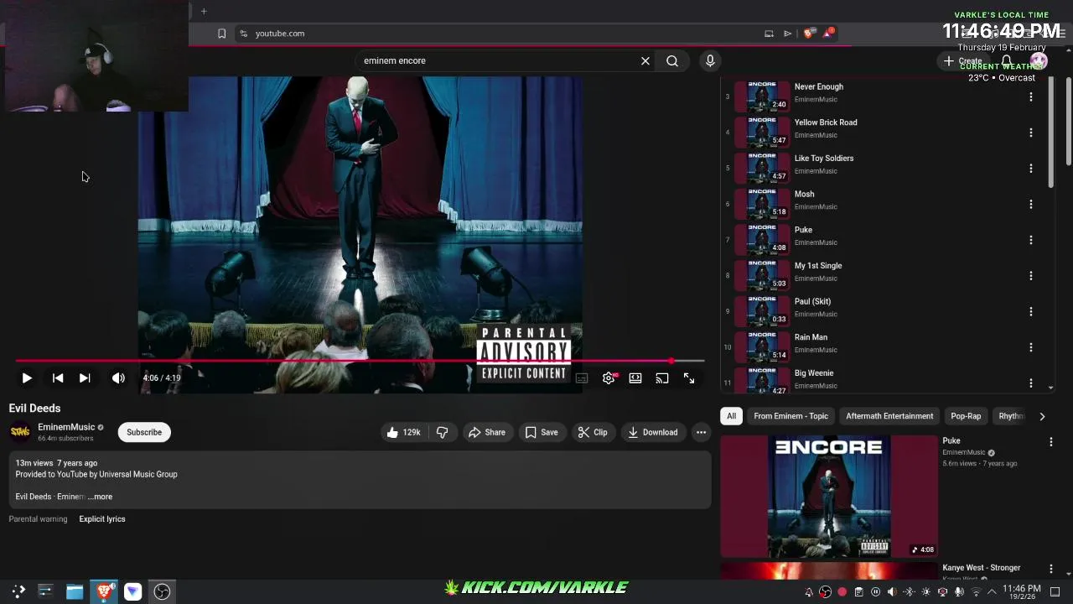The width and height of the screenshot is (1073, 604).
Task: Open options menu for My 1st Single
Action: [x=1031, y=276]
